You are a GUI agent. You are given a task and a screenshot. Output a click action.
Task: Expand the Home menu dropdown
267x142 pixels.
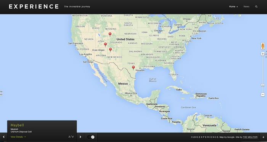coord(233,6)
